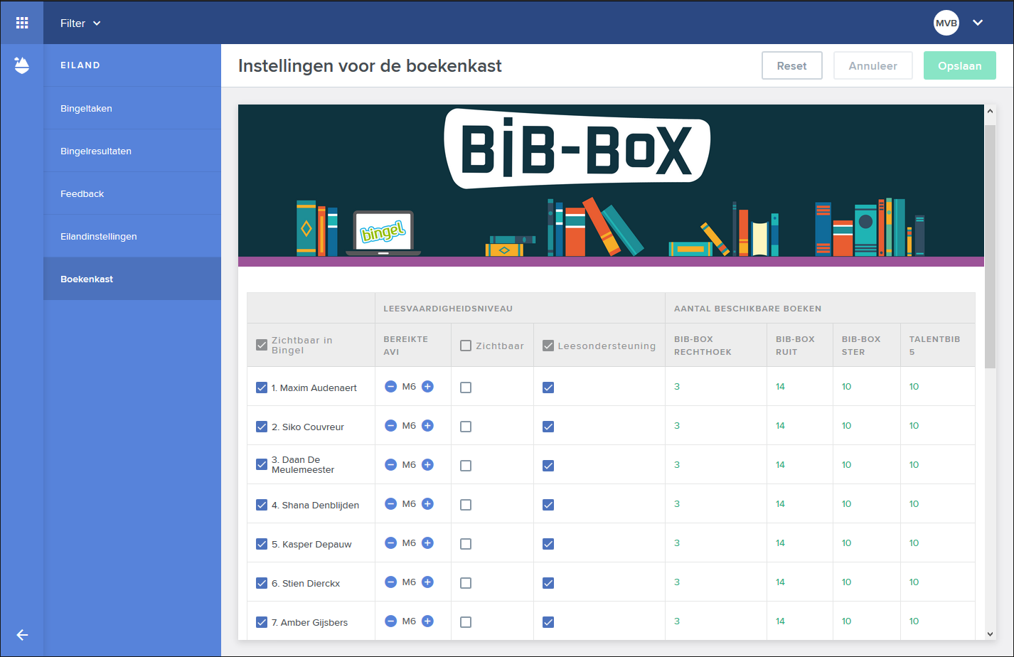Click the MVB user avatar
1014x657 pixels.
point(946,23)
